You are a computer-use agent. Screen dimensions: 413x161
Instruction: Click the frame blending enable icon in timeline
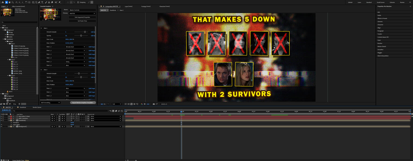click(116, 111)
